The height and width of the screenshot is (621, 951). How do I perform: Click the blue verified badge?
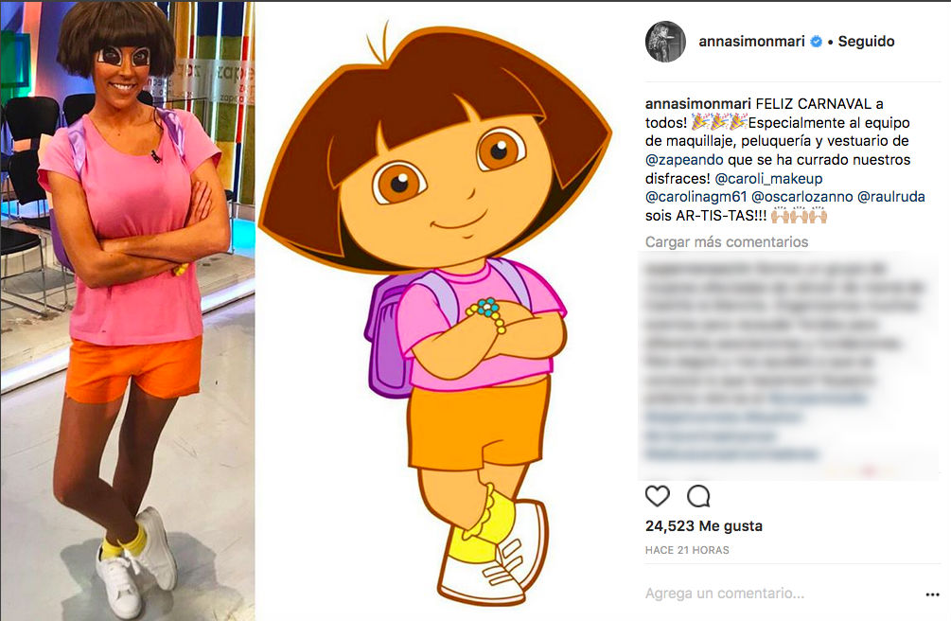[817, 42]
